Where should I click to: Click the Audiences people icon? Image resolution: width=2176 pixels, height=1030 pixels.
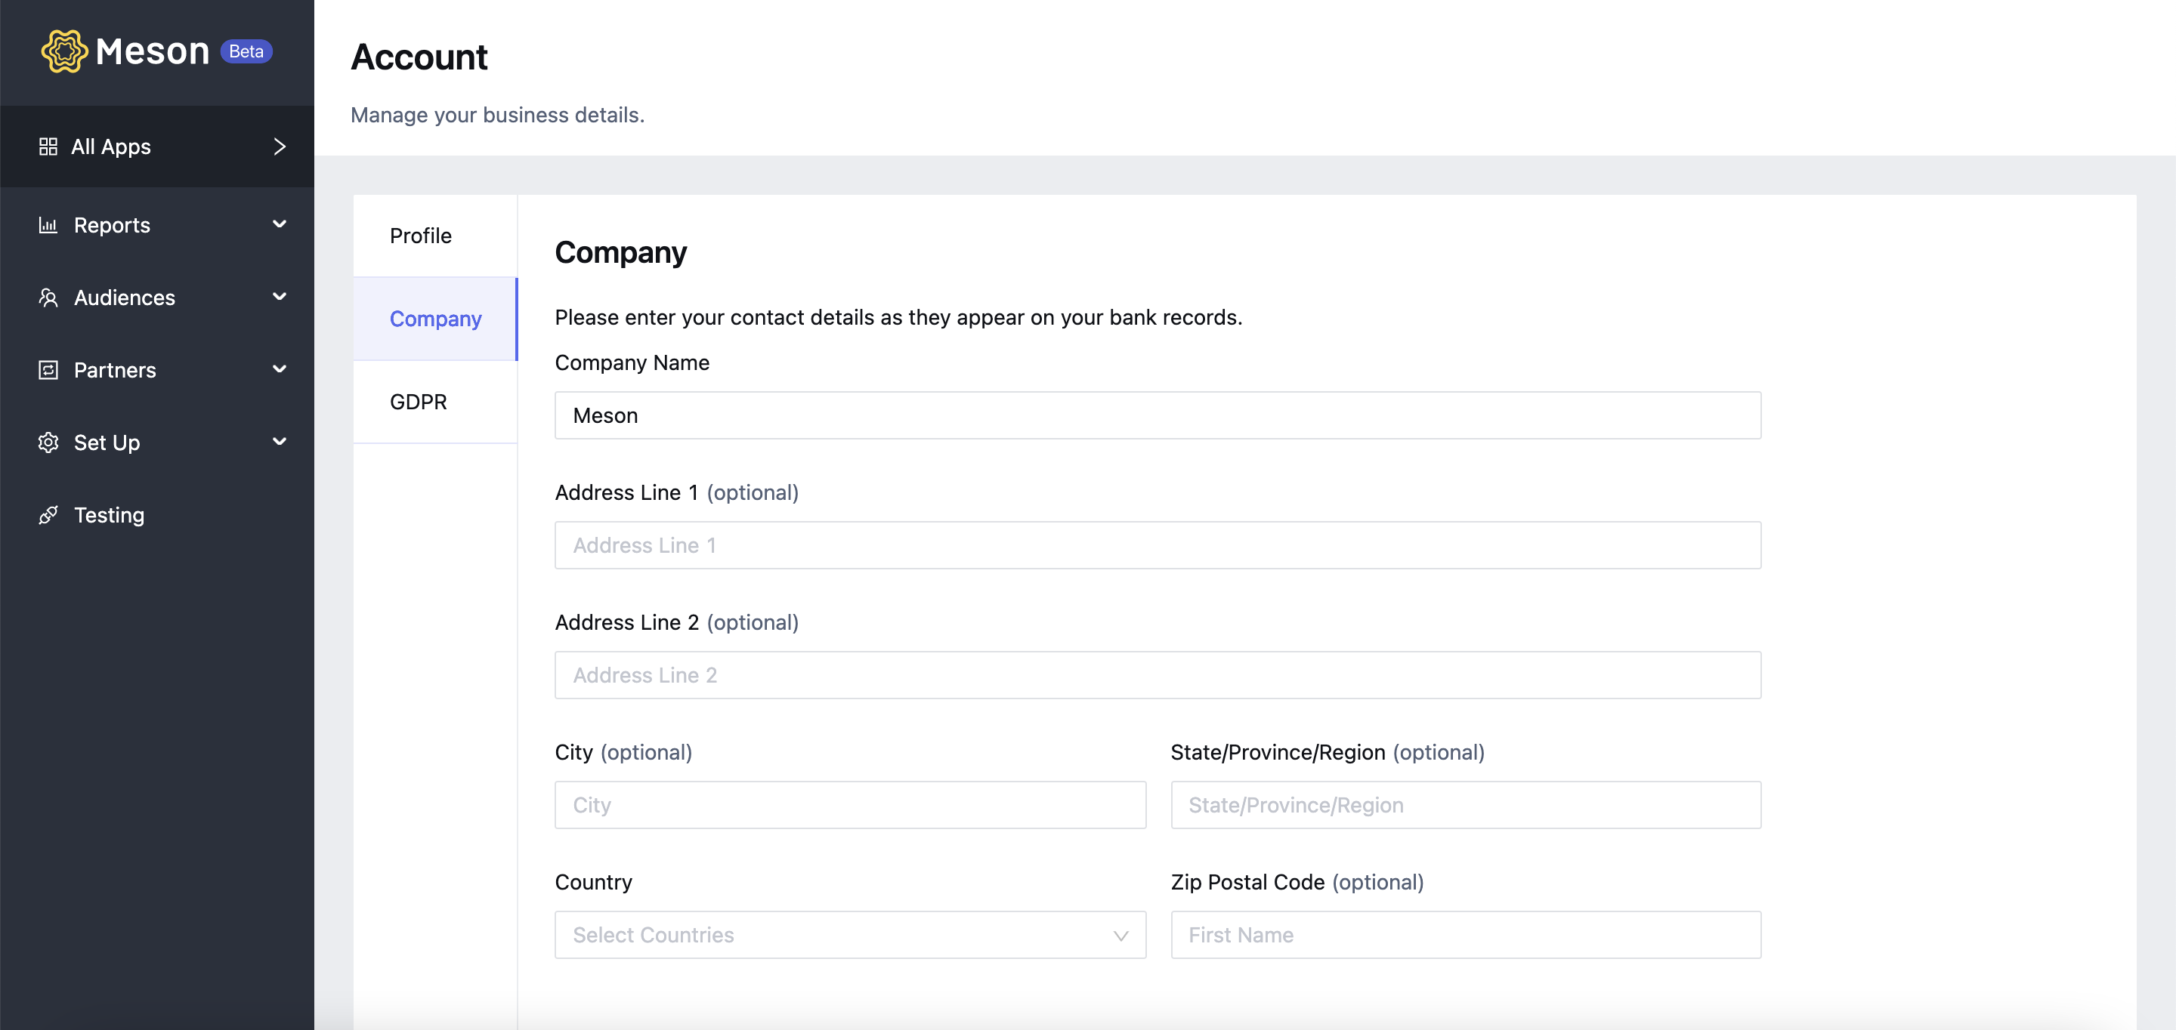[48, 298]
